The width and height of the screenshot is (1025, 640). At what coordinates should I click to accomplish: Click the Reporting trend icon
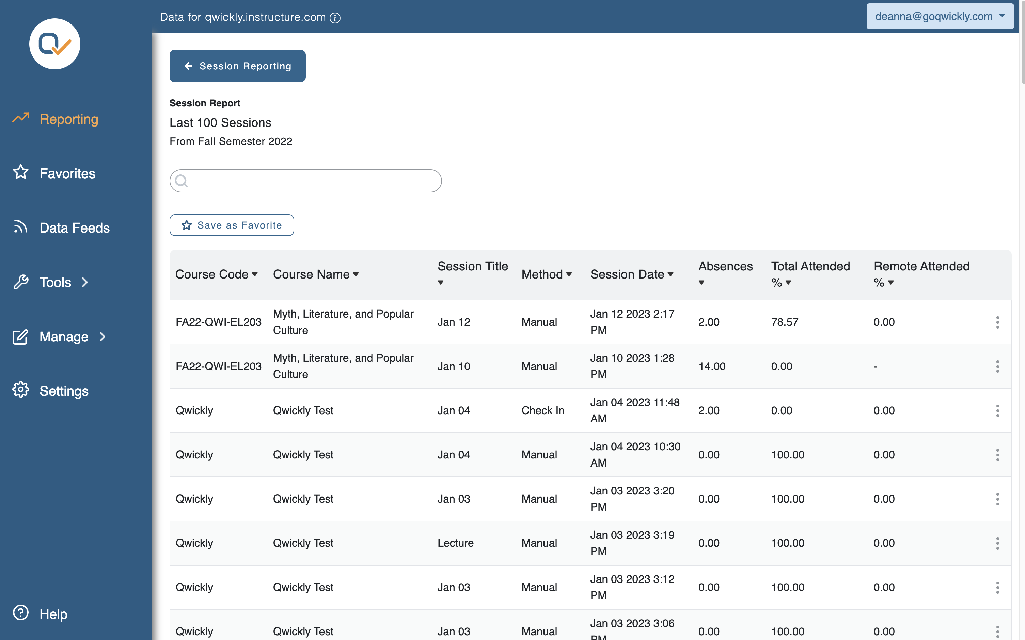21,118
